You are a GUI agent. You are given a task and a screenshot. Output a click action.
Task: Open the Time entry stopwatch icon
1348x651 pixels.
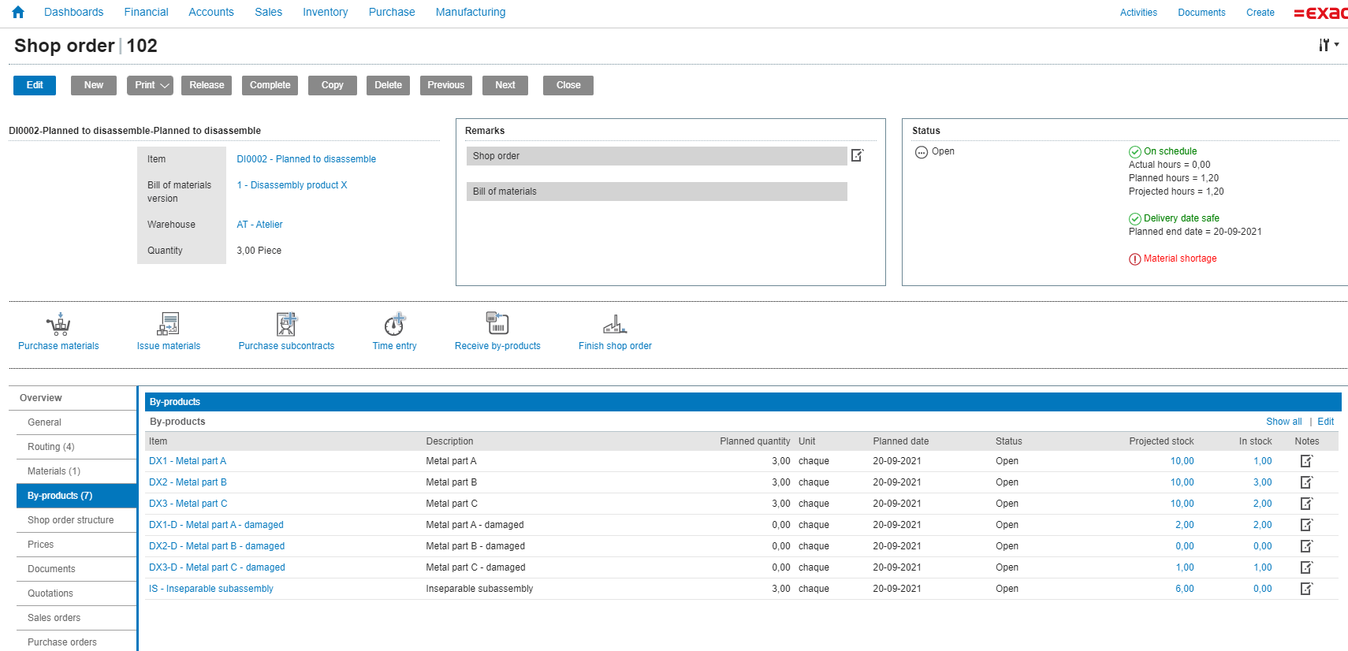click(x=394, y=324)
